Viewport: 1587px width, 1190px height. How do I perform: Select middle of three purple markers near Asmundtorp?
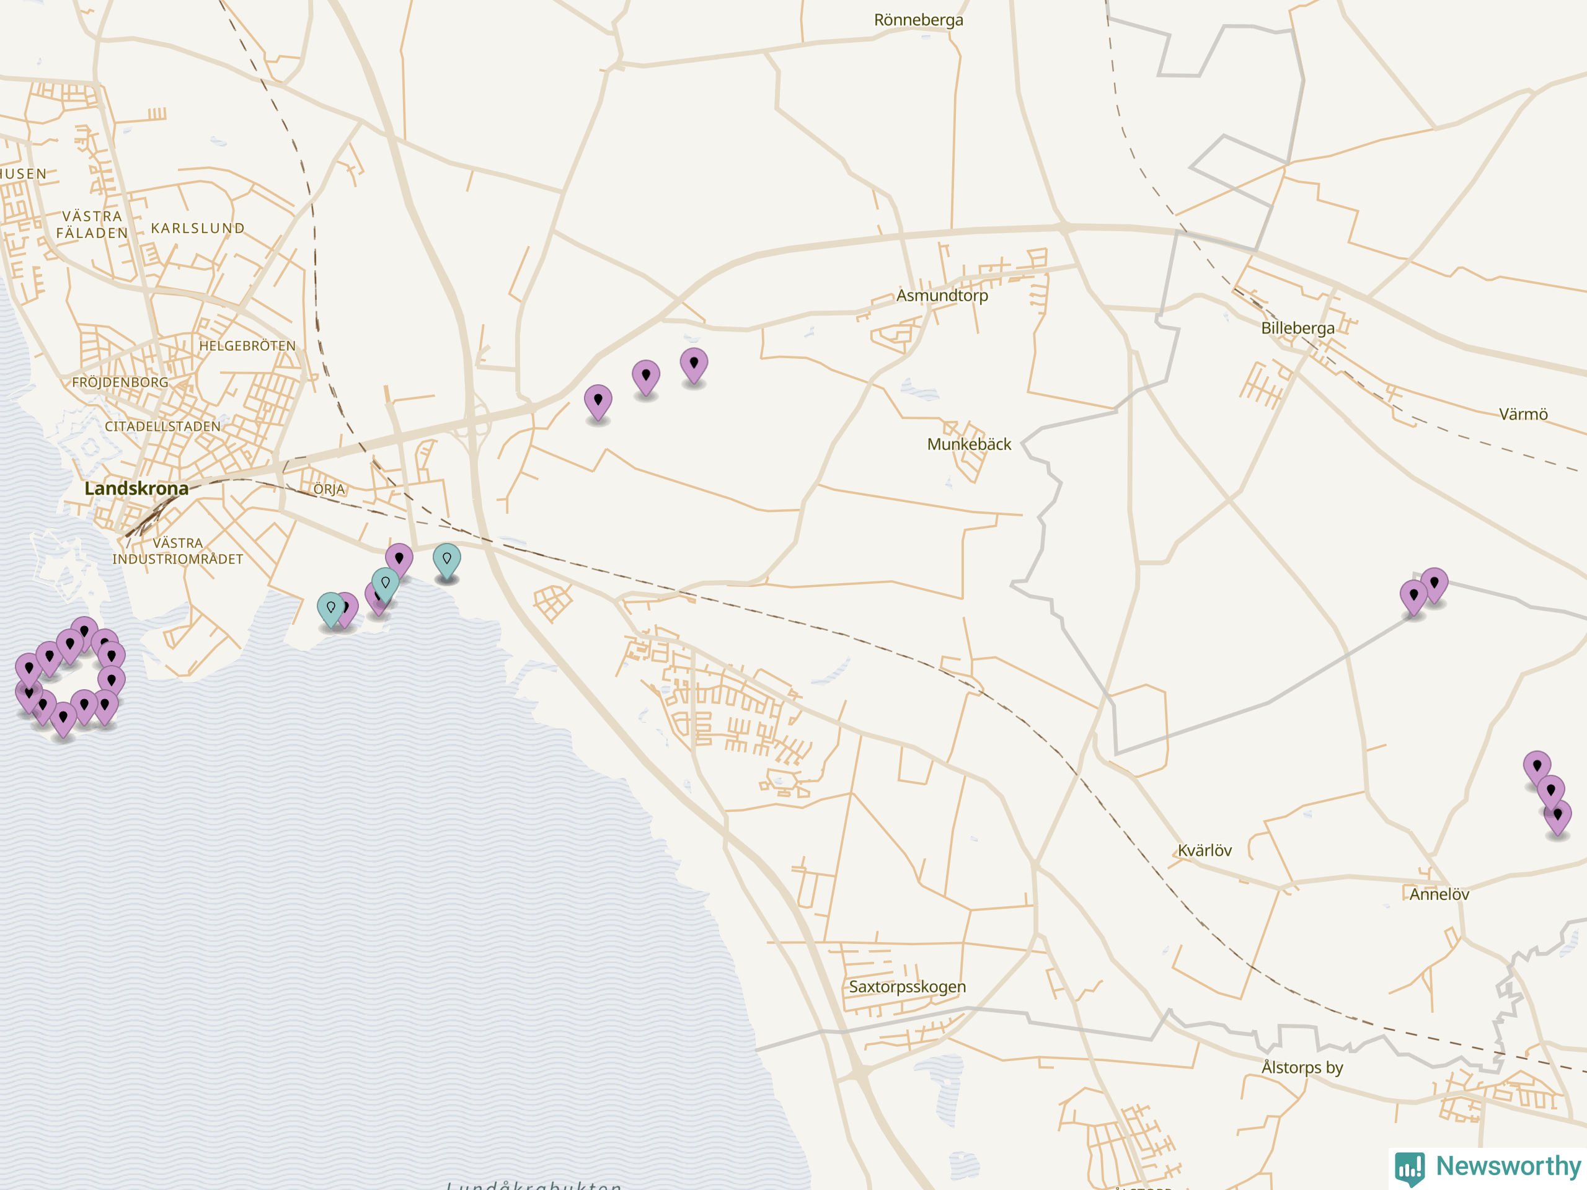pyautogui.click(x=646, y=379)
